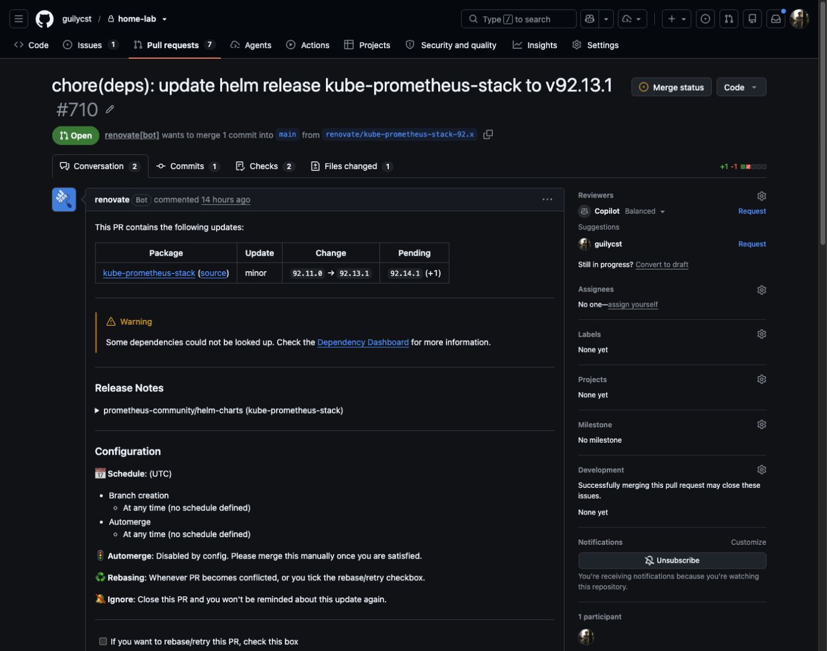This screenshot has width=827, height=651.
Task: Open the Copilot Balanced review dropdown
Action: (645, 211)
